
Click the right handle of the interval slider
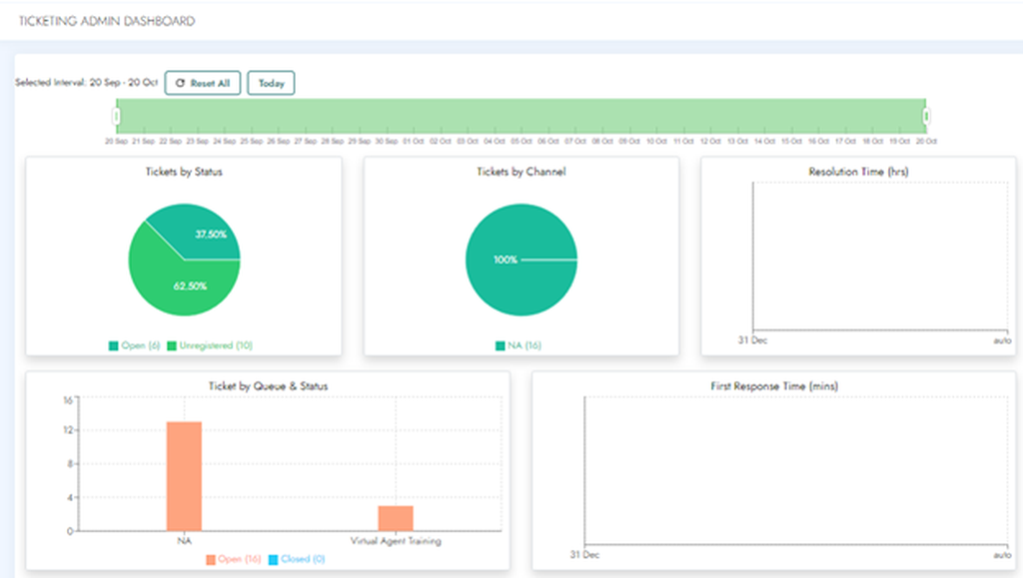tap(927, 116)
